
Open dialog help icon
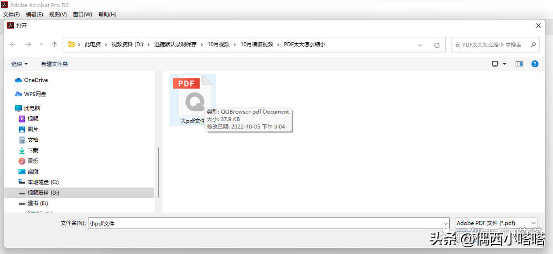coord(535,64)
